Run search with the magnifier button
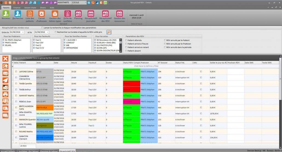This screenshot has height=152, width=282. [x=109, y=32]
